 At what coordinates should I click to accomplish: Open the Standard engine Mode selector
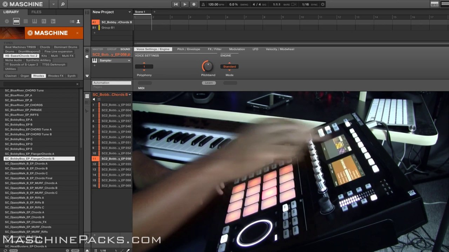(229, 66)
